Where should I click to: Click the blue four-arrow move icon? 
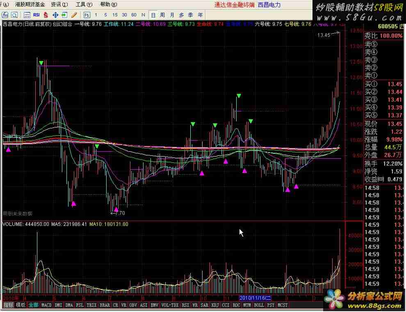pos(55,15)
